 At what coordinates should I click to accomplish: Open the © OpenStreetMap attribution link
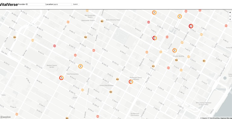pos(214,118)
